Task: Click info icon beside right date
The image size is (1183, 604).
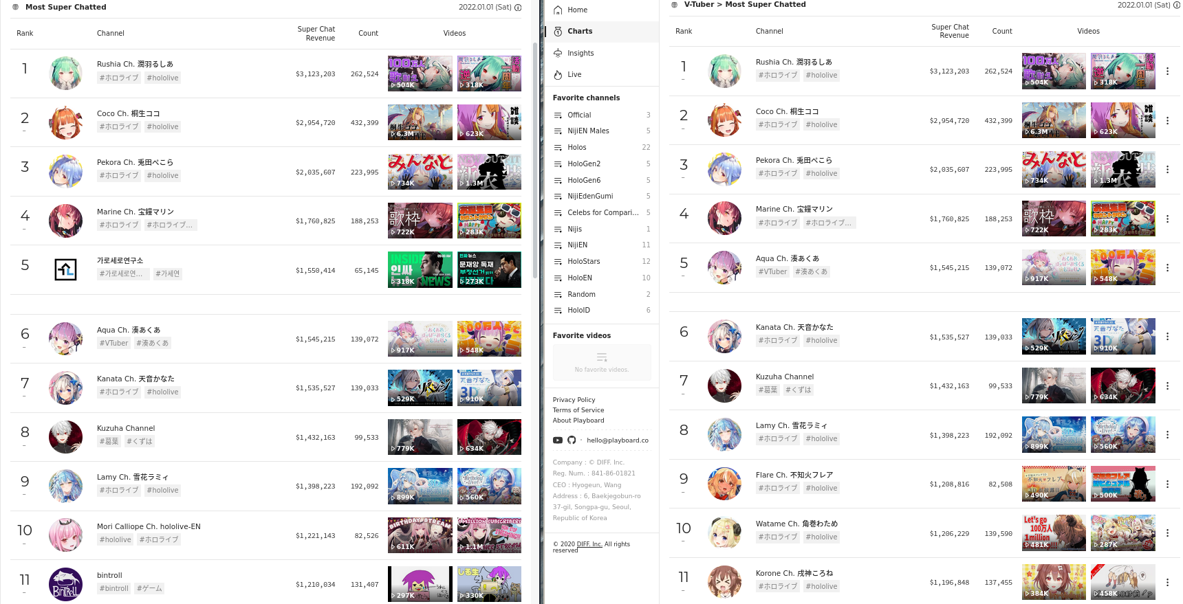Action: pos(1177,5)
